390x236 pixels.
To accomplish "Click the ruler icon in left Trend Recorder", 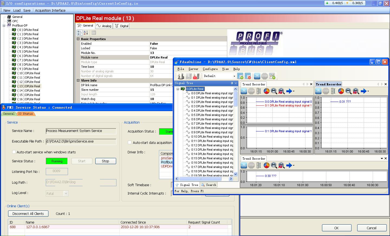I will tap(259, 91).
